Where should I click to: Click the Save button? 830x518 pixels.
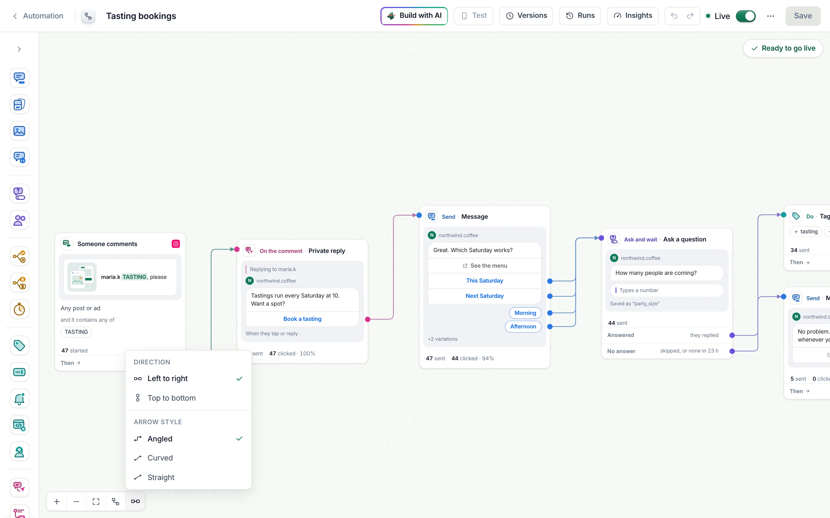click(803, 16)
